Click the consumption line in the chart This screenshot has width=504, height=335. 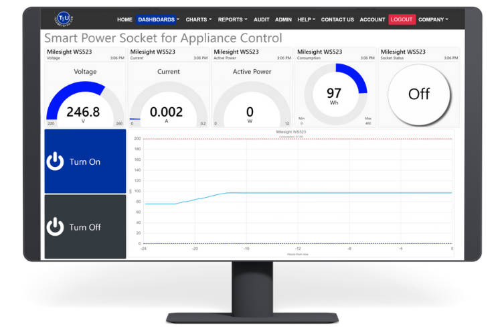299,193
